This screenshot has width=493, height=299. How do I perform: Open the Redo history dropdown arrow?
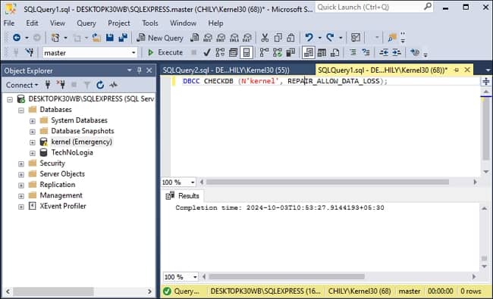(341, 38)
